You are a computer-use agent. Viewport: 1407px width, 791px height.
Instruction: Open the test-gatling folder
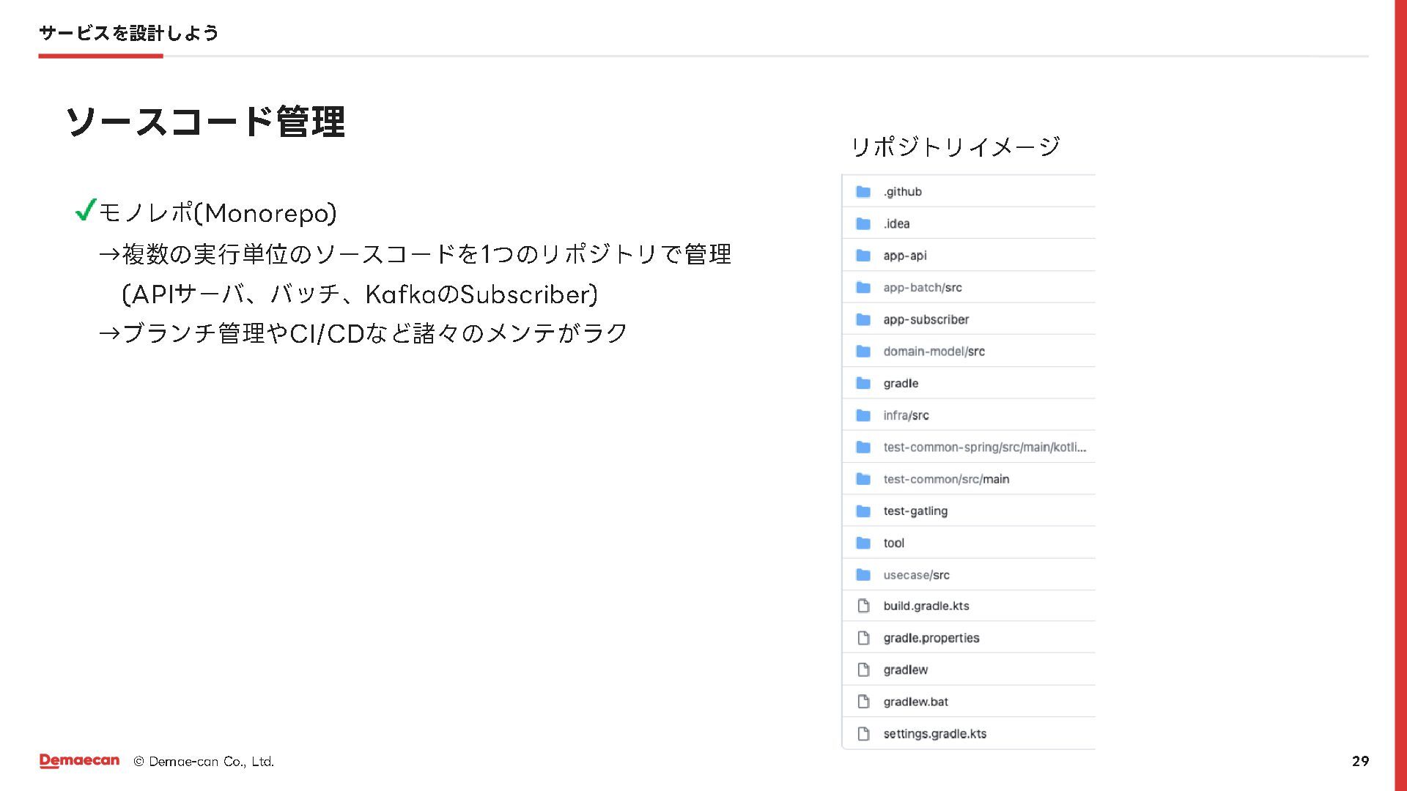915,511
